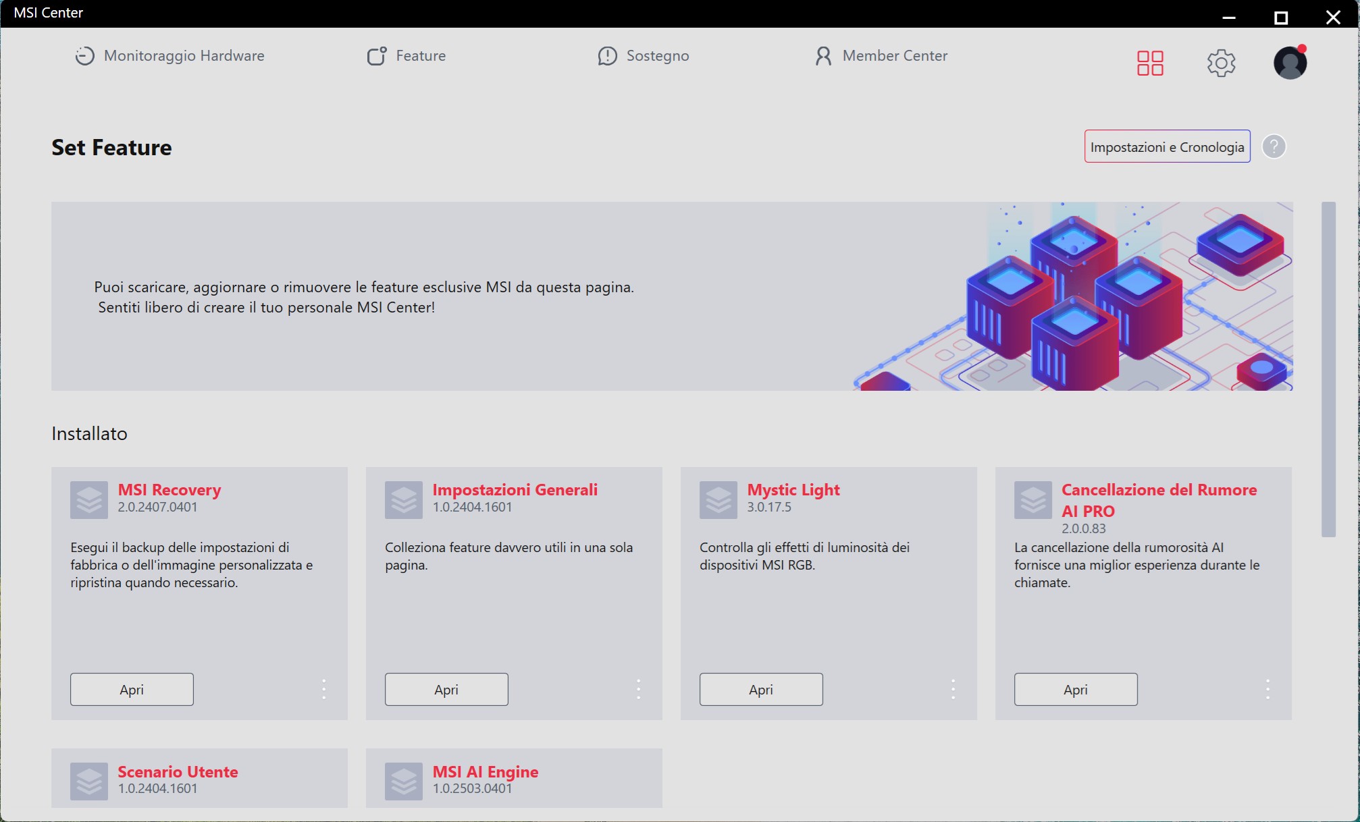Click Impostazioni e Cronologia button

pyautogui.click(x=1167, y=146)
